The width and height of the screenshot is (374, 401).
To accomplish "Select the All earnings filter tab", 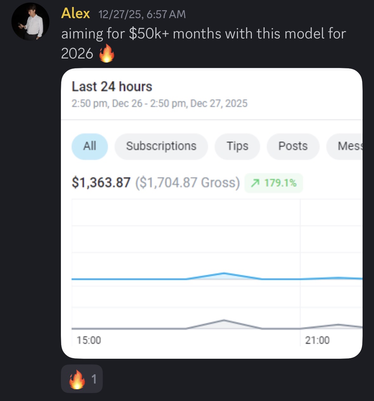I will 90,146.
